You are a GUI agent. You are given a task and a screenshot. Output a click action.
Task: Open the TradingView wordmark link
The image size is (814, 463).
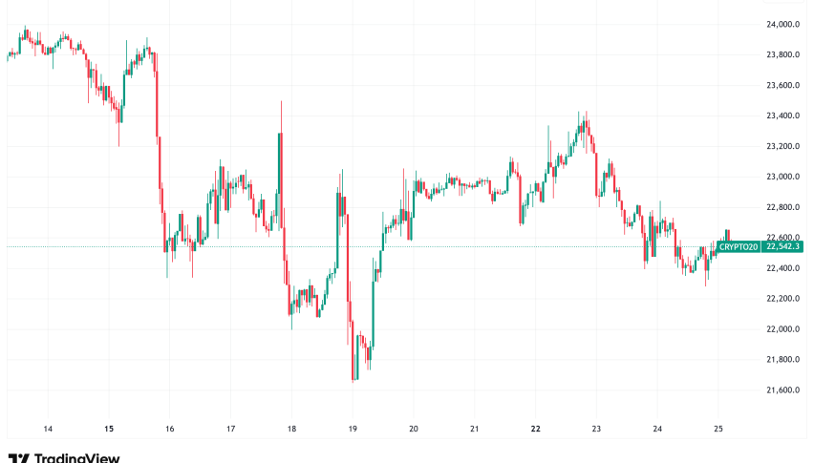(75, 457)
